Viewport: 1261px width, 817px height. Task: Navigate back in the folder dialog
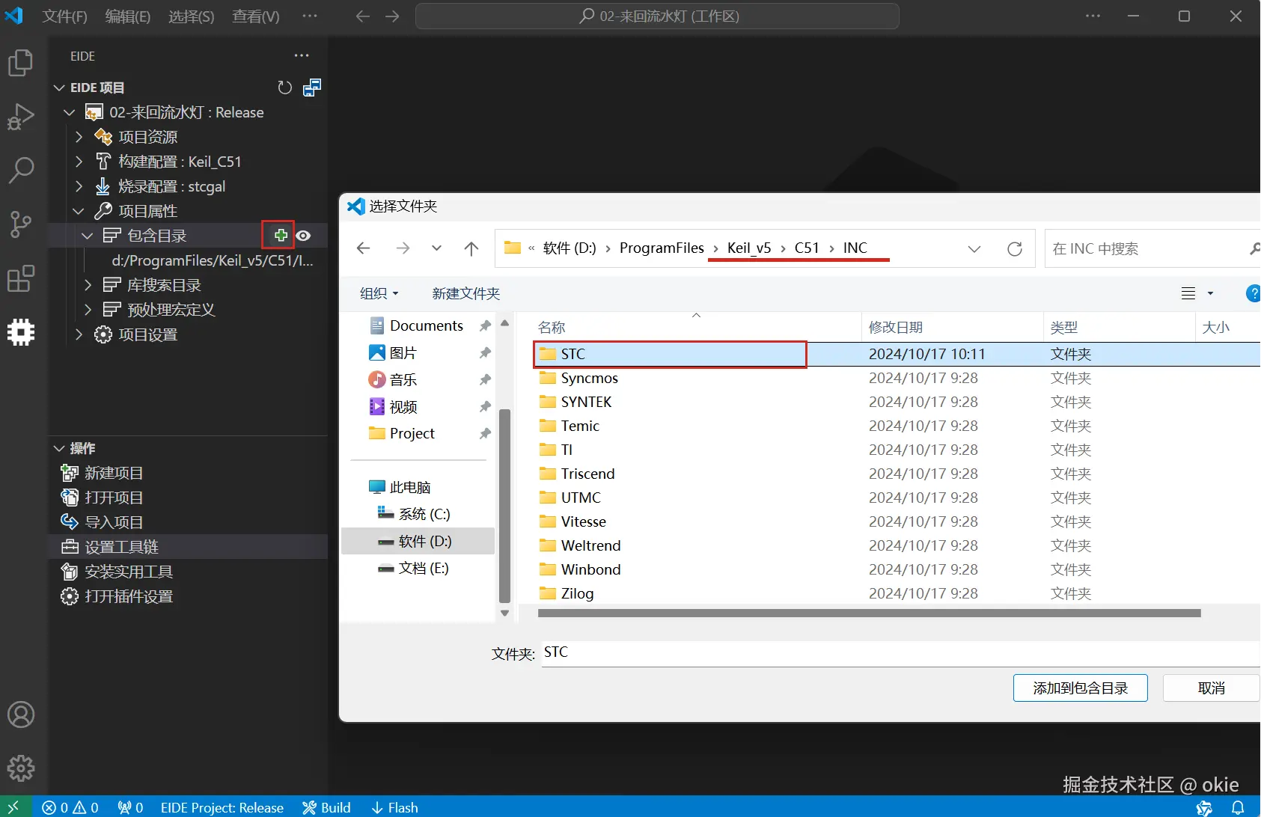tap(364, 248)
